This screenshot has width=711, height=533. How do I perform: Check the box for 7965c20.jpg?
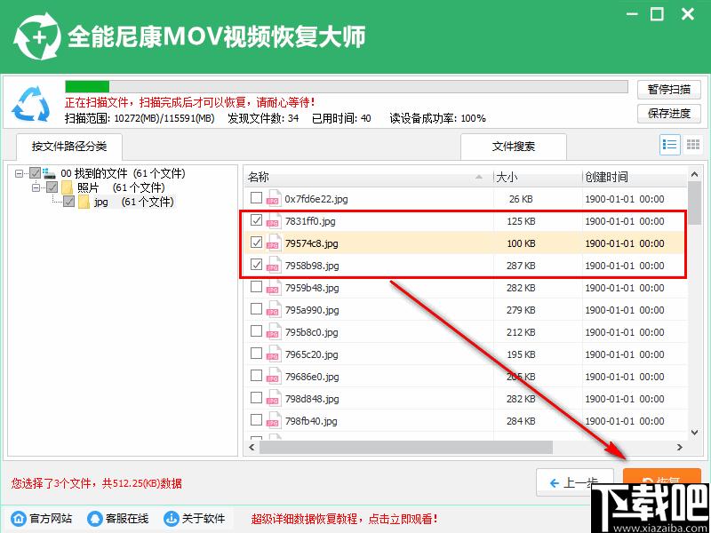[256, 354]
